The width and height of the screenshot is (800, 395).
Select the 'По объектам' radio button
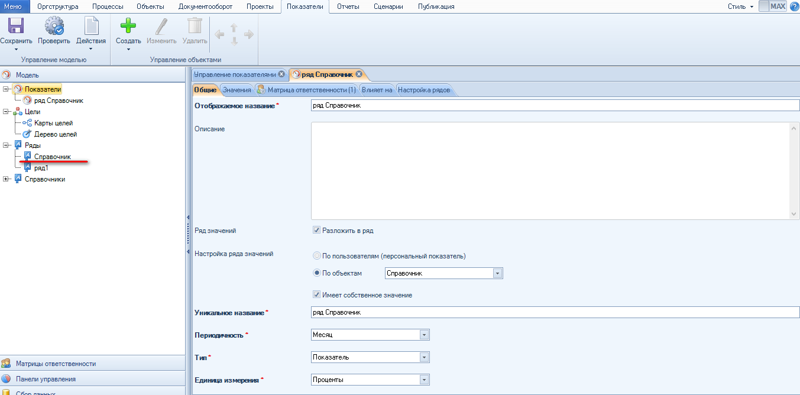[x=317, y=273]
